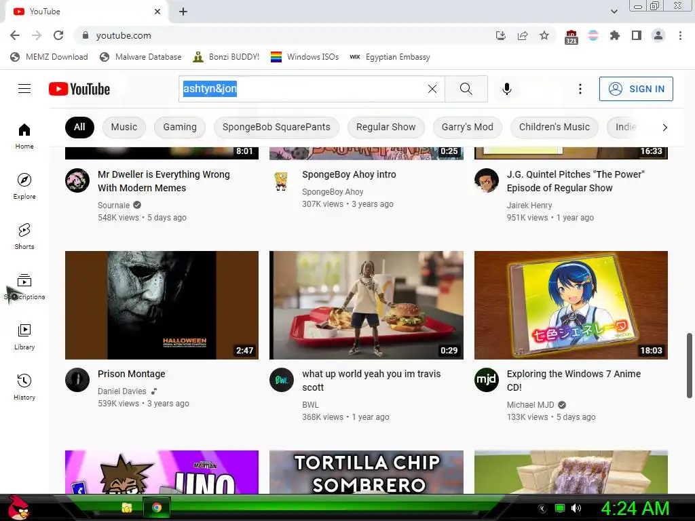The width and height of the screenshot is (695, 521).
Task: Select the Gaming filter chip
Action: coord(179,128)
